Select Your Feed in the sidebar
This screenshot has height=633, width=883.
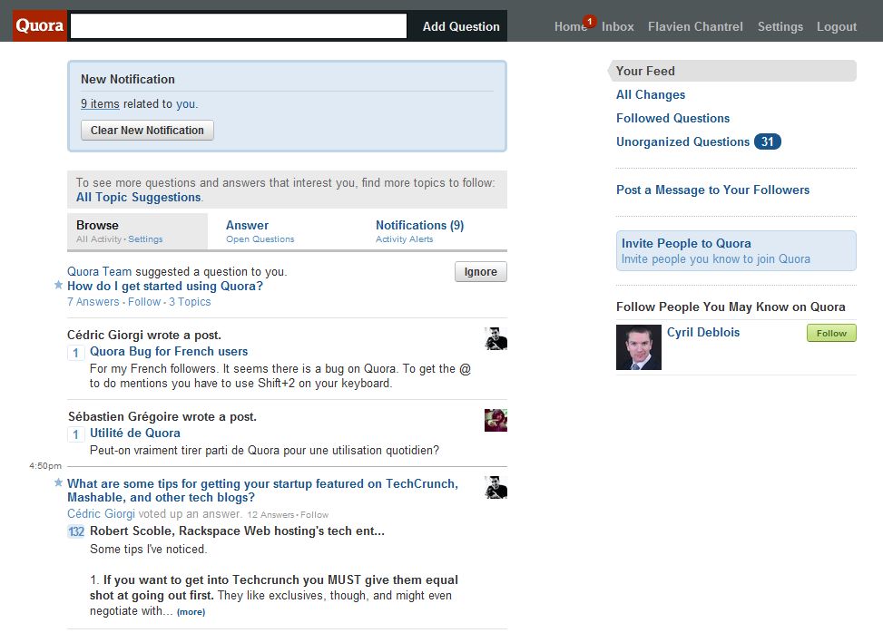pyautogui.click(x=732, y=71)
